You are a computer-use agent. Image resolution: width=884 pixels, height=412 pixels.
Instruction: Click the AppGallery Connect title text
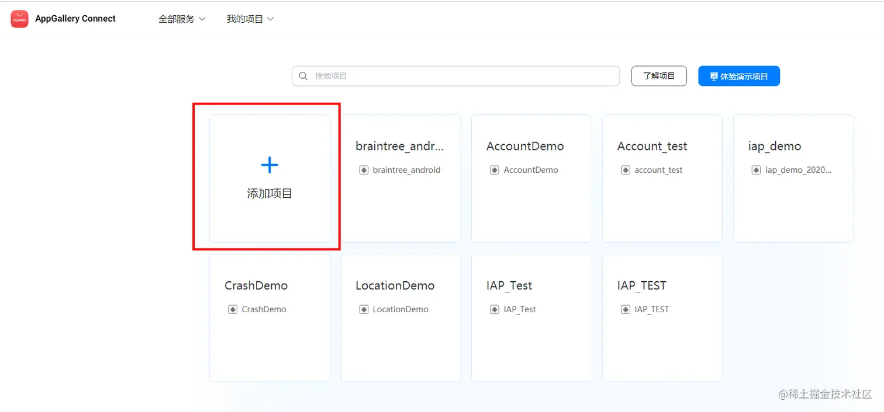click(x=75, y=19)
